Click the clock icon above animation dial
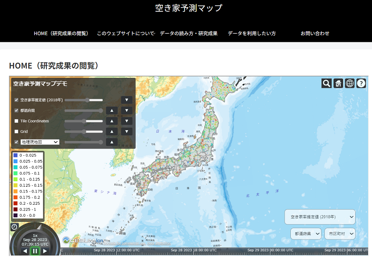The width and height of the screenshot is (372, 257). tap(14, 227)
